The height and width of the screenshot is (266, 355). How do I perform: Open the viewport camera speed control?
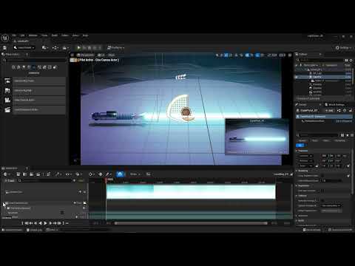(x=283, y=55)
